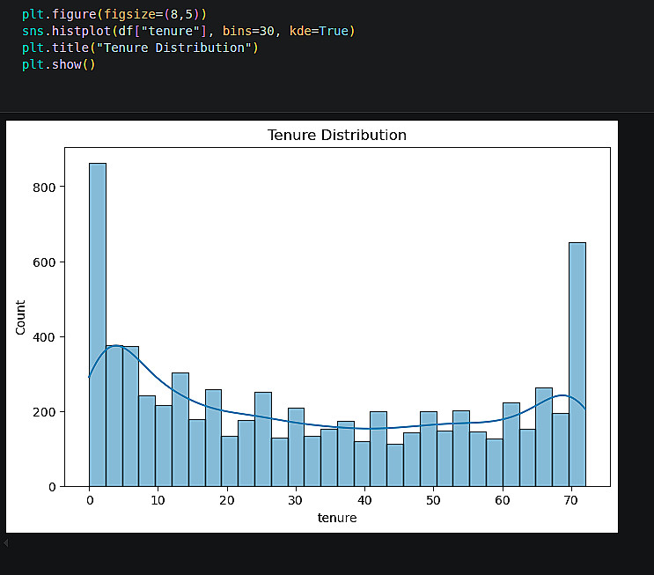The height and width of the screenshot is (575, 654).
Task: Click the "Count" y-axis label
Action: click(21, 317)
